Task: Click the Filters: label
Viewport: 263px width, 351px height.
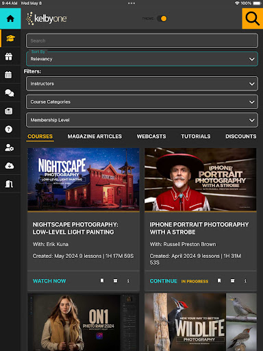Action: point(32,71)
